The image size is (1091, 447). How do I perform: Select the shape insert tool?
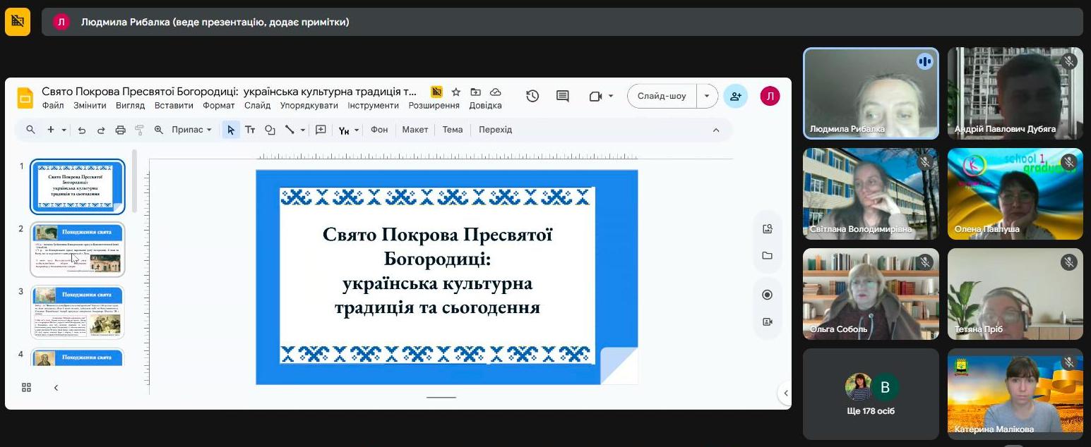(270, 130)
